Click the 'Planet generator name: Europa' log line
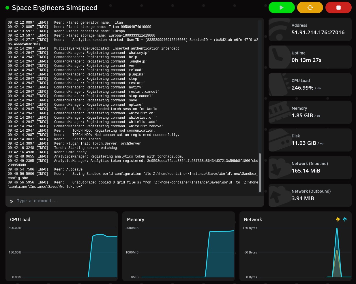This screenshot has width=356, height=284. click(x=66, y=31)
